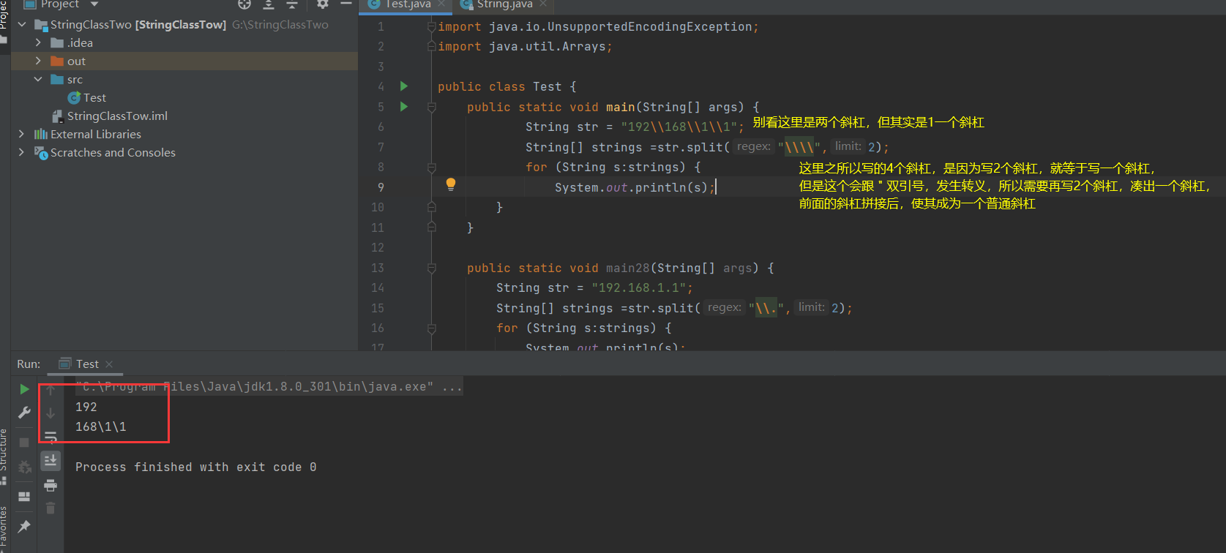Click the yellow intention lightbulb
Image resolution: width=1226 pixels, height=553 pixels.
coord(451,184)
